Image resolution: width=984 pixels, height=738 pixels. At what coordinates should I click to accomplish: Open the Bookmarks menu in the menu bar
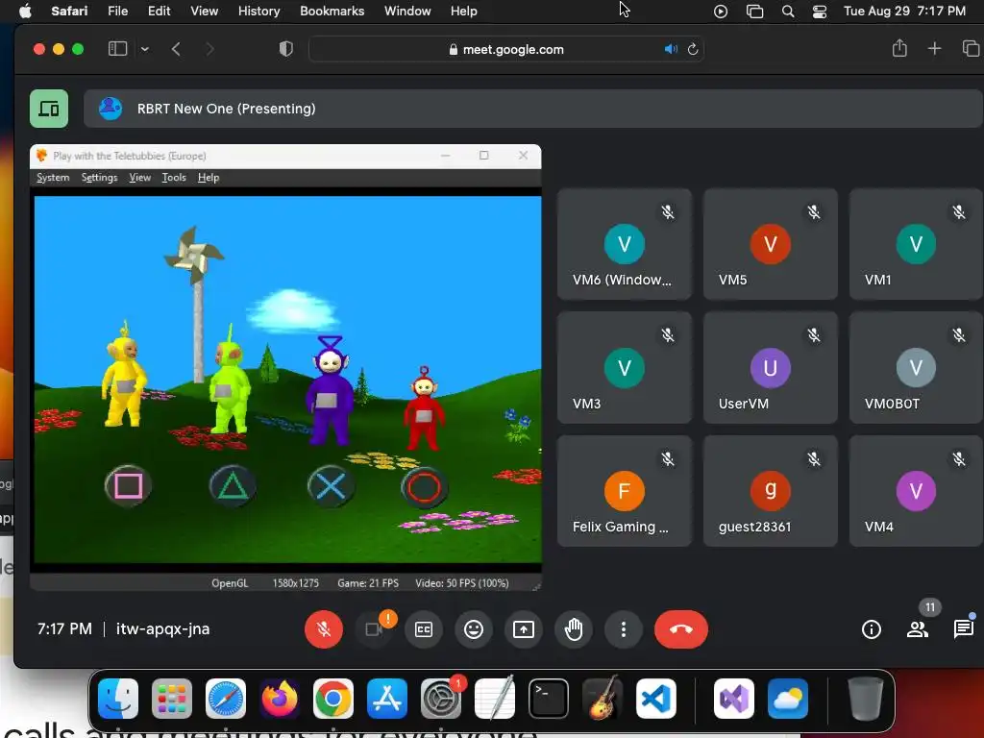(332, 12)
